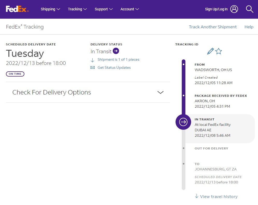The height and width of the screenshot is (205, 258).
Task: Open the Shipping menu
Action: point(50,9)
